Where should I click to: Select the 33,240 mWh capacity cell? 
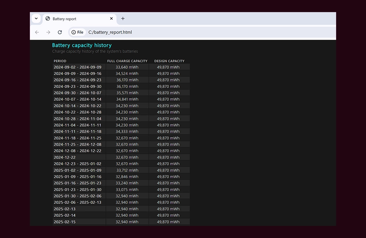click(x=127, y=183)
